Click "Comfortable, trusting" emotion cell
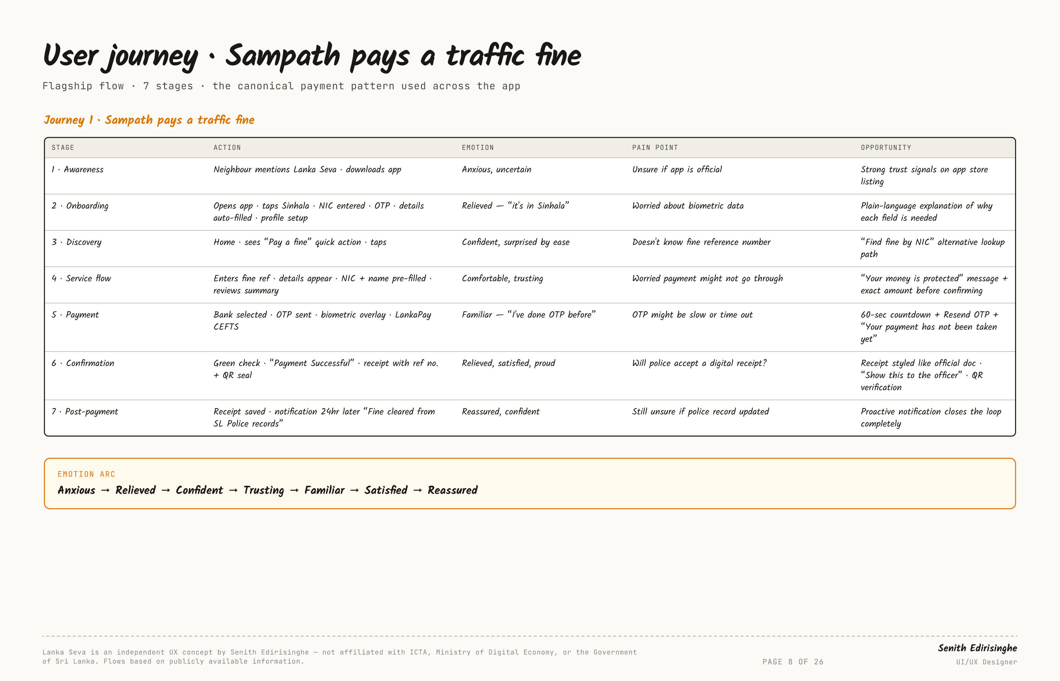Screen dimensions: 1060x681 click(503, 278)
